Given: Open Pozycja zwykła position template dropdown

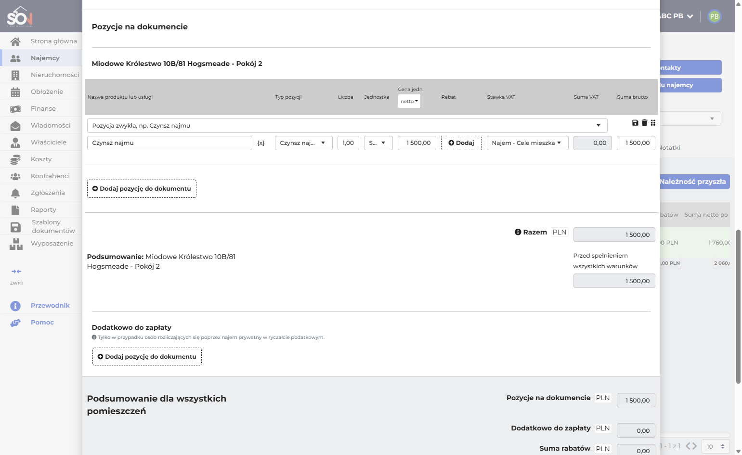Looking at the screenshot, I should tap(347, 126).
